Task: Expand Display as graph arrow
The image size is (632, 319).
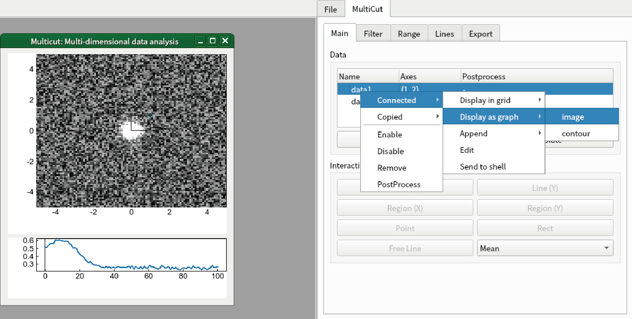Action: (x=539, y=116)
